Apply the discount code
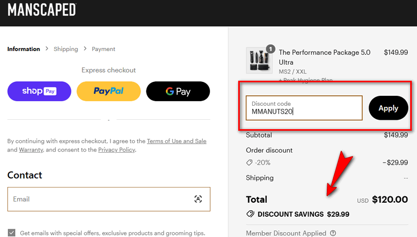Viewport: 417px width, 237px height. tap(388, 108)
